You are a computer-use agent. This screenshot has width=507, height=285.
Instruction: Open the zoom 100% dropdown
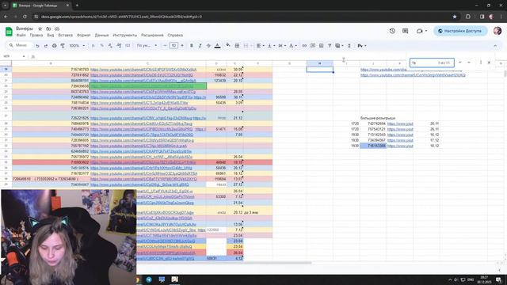pos(77,46)
